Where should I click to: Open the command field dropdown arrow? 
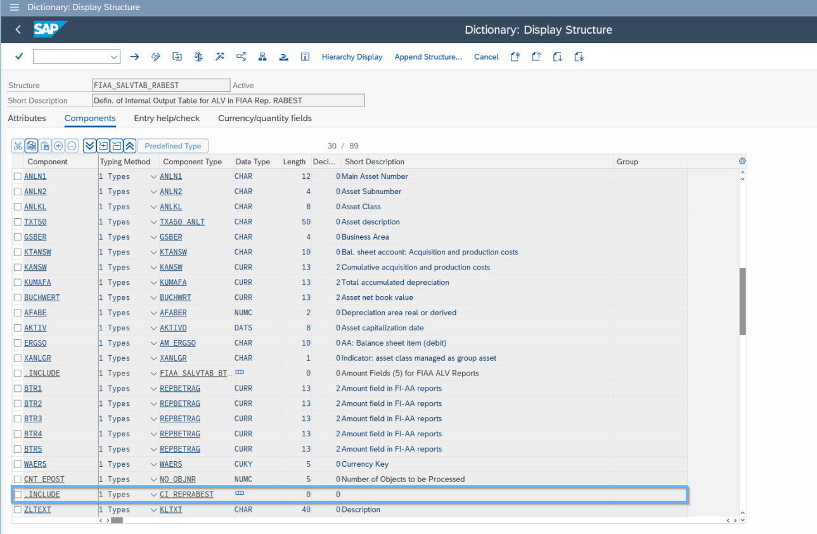[114, 57]
